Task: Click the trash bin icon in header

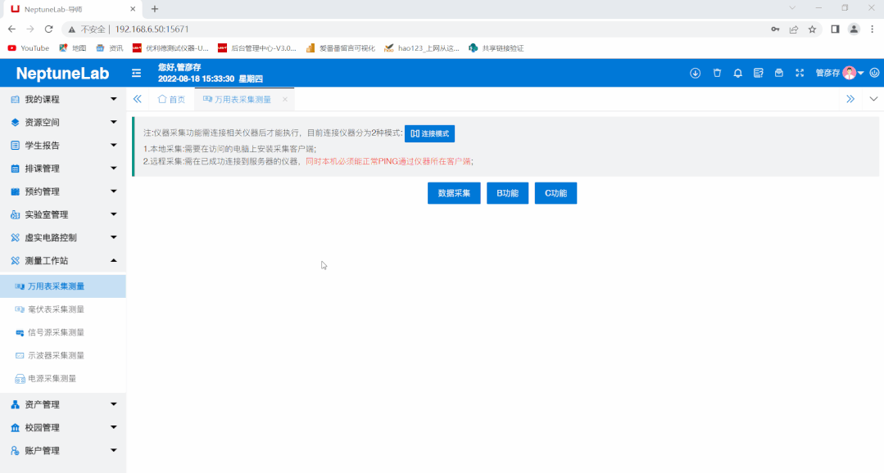Action: [x=717, y=73]
